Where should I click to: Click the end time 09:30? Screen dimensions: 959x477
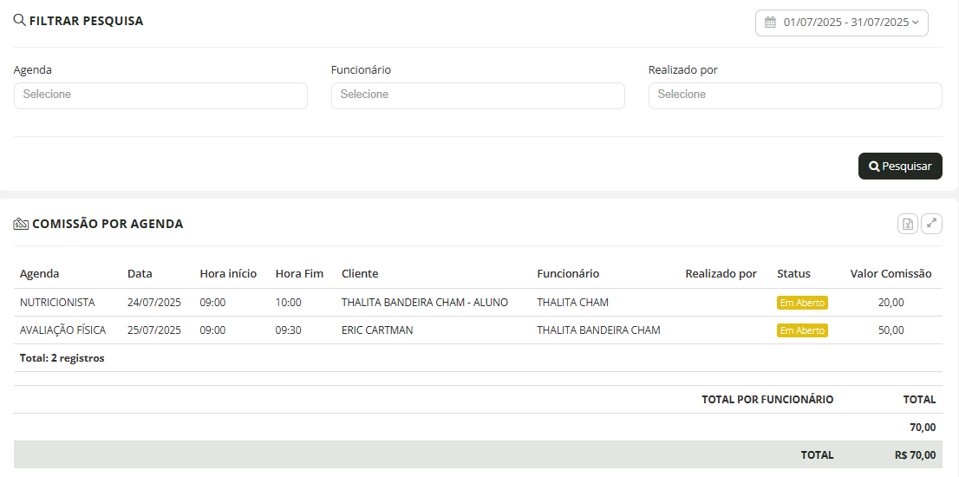tap(288, 330)
